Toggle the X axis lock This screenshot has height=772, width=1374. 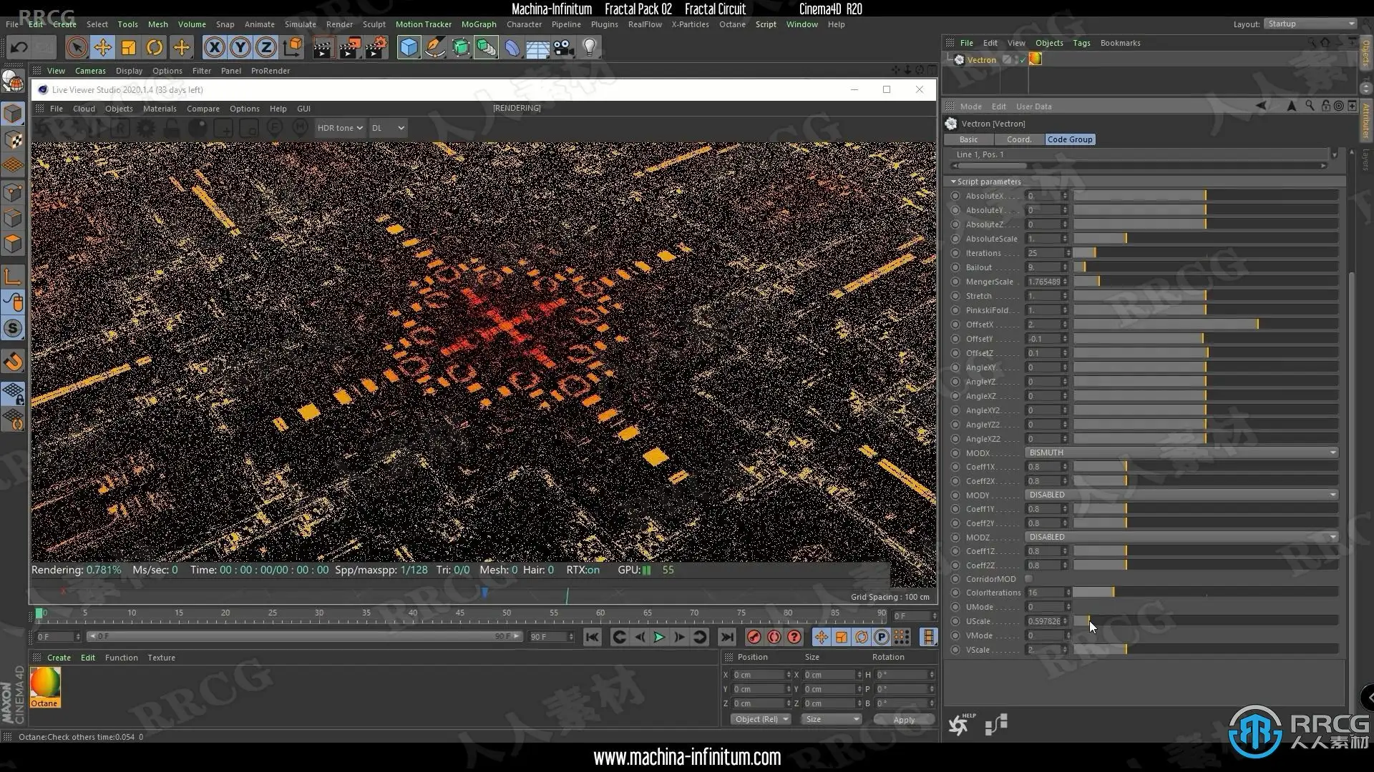click(214, 48)
